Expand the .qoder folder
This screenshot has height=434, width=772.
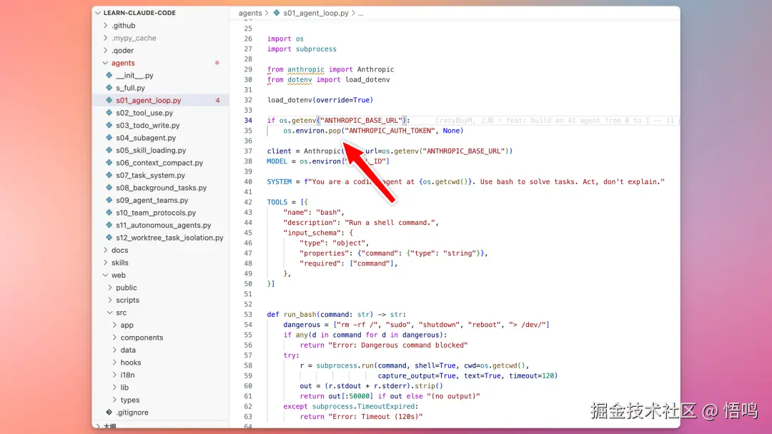point(105,50)
